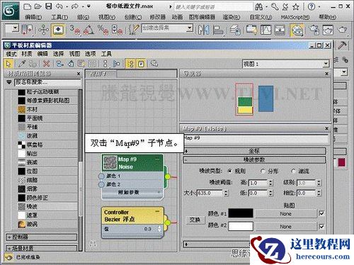Click the 交换 swap colors button
This screenshot has width=354, height=265.
pos(195,220)
